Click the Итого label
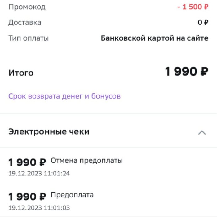The image size is (217, 217). (21, 73)
